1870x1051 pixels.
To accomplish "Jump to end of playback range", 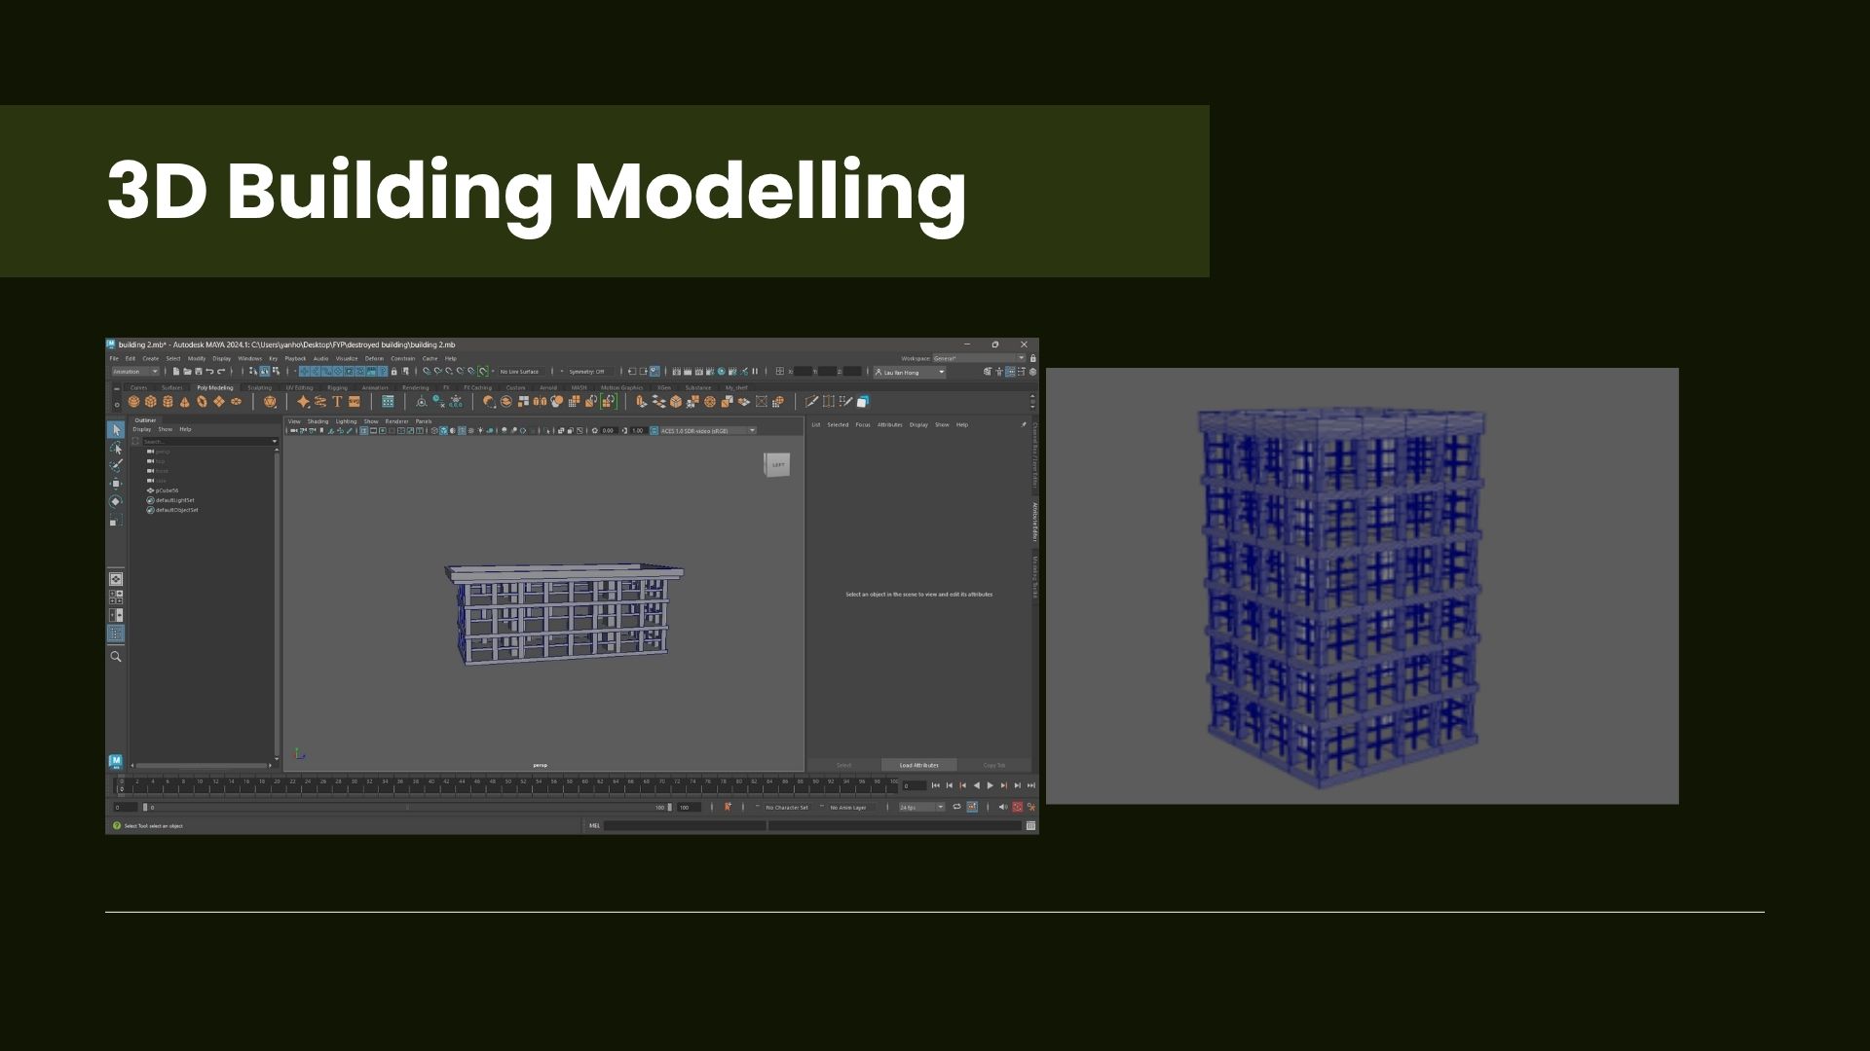I will (x=1031, y=785).
